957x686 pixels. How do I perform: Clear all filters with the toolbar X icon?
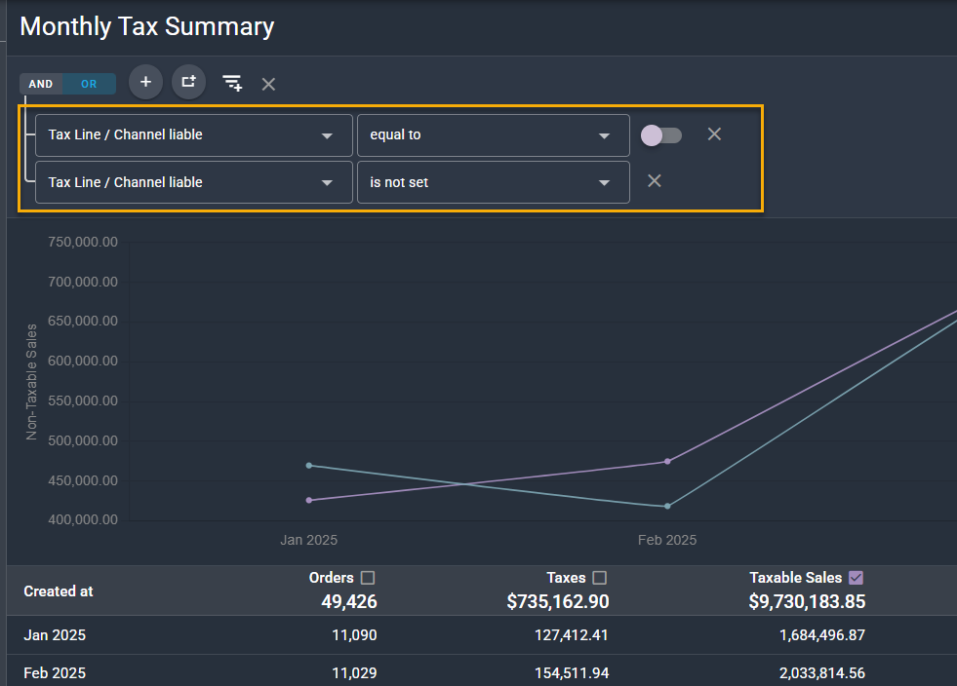point(268,85)
